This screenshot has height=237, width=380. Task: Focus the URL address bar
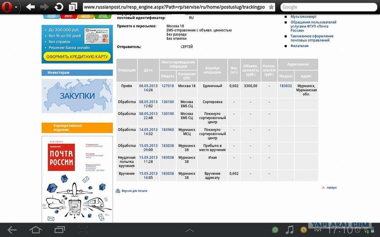(x=174, y=7)
